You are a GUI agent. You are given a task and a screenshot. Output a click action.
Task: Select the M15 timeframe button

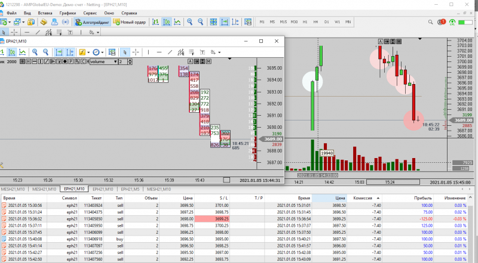pos(283,22)
